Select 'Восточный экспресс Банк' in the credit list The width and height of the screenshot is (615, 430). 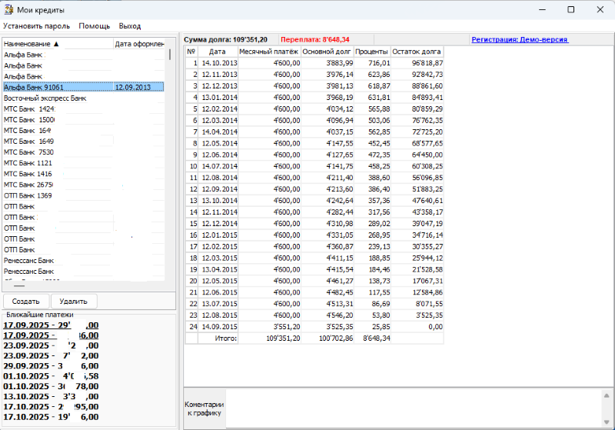coord(45,98)
